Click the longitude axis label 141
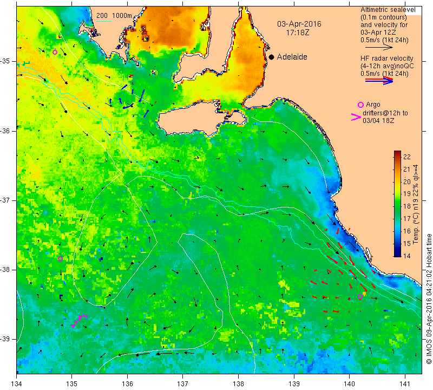This screenshot has width=433, height=390. (405, 384)
